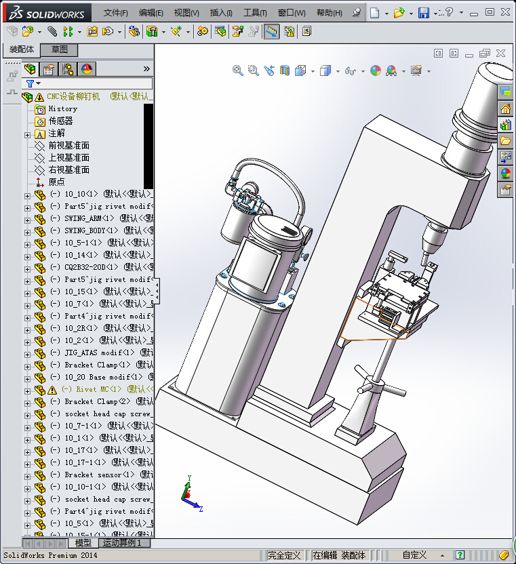This screenshot has width=516, height=564.
Task: Select the Mate paperclip tool
Action: [x=52, y=32]
